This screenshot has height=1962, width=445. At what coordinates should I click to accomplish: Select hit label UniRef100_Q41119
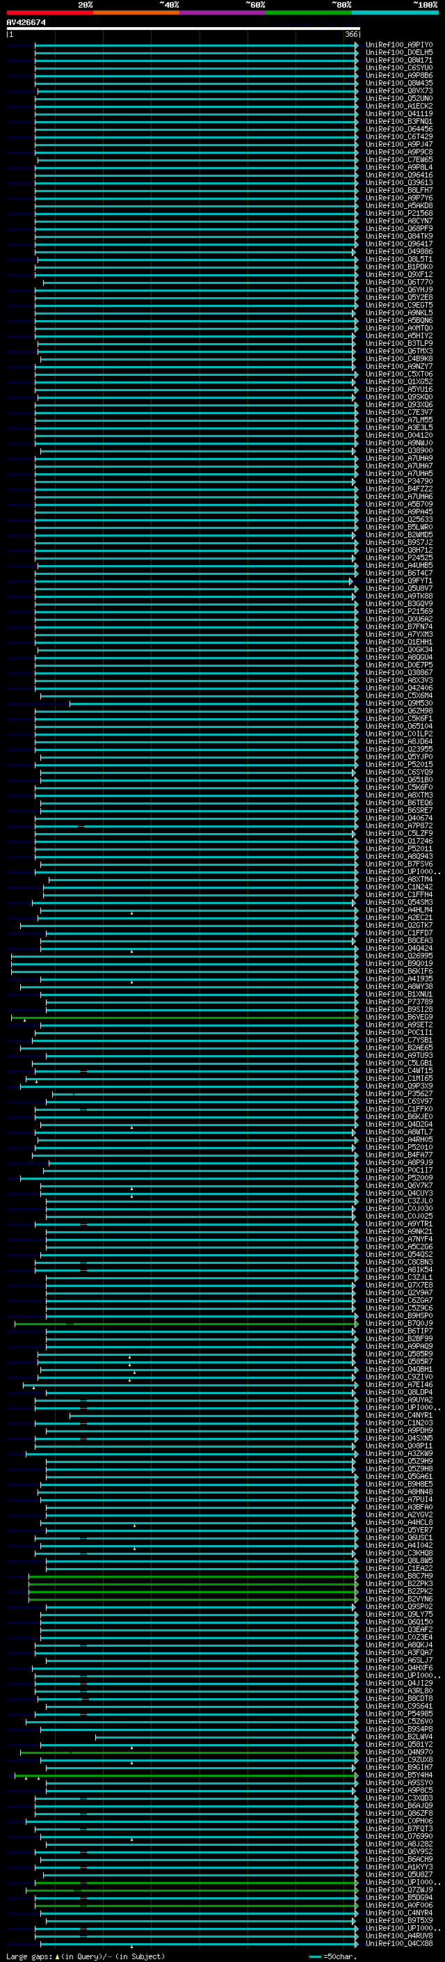399,114
